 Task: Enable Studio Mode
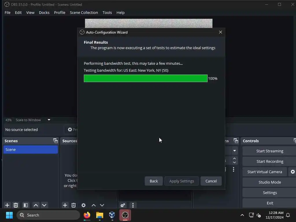(x=270, y=182)
